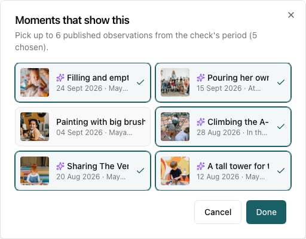Image resolution: width=306 pixels, height=239 pixels.
Task: Click sparkle icon beside Sharing The Ver
Action: (60, 166)
